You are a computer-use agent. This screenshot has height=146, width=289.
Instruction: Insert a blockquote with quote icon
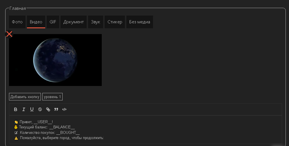56,109
